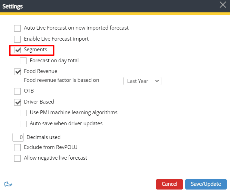Click the blue back arrow icon

8,184
